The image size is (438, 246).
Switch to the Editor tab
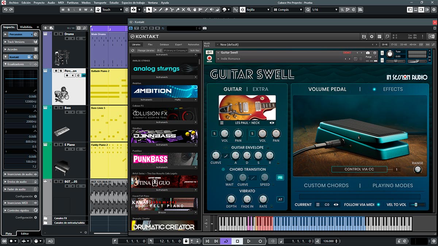(x=24, y=233)
